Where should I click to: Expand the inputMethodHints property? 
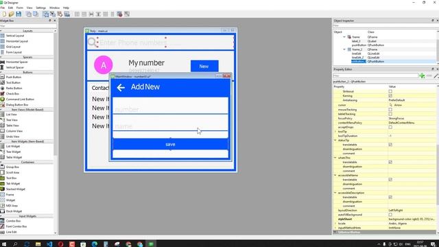pos(335,228)
